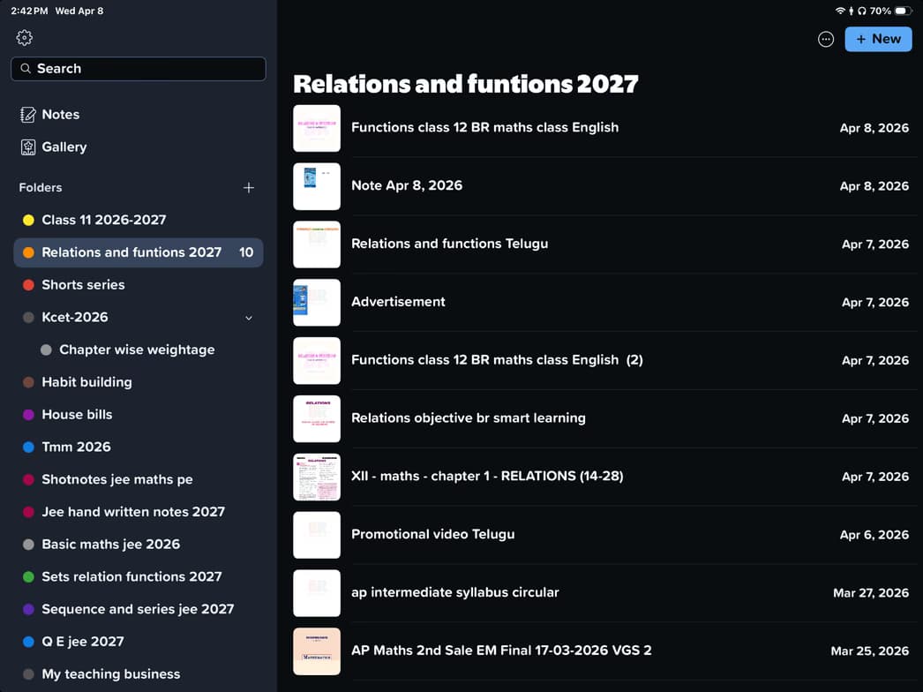Image resolution: width=923 pixels, height=692 pixels.
Task: Tap the more options ellipsis icon
Action: click(x=826, y=39)
